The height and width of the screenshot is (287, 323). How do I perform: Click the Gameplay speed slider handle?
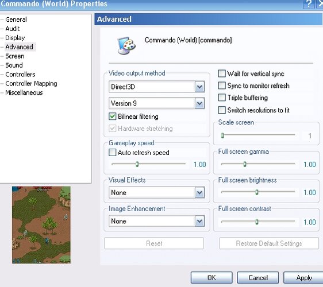click(x=137, y=164)
